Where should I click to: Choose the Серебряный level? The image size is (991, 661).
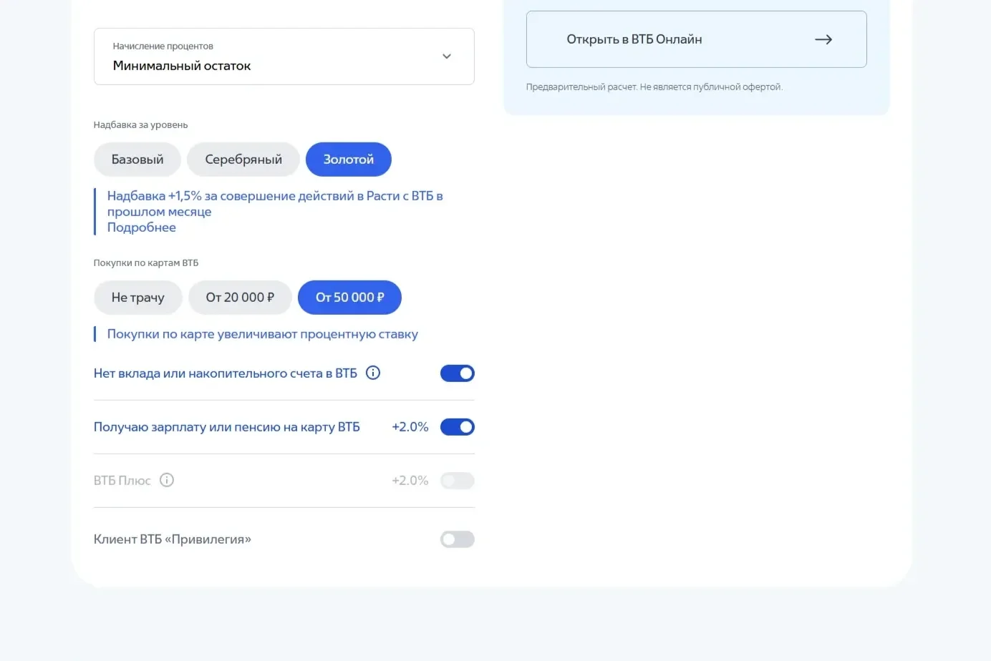pos(243,160)
